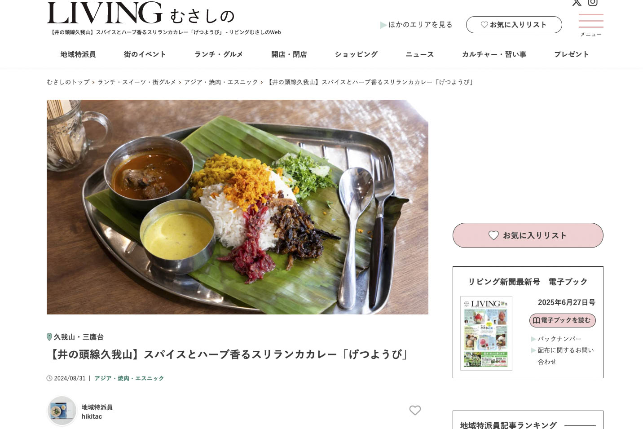643x429 pixels.
Task: Select the プレゼント nav menu item
Action: tap(571, 54)
